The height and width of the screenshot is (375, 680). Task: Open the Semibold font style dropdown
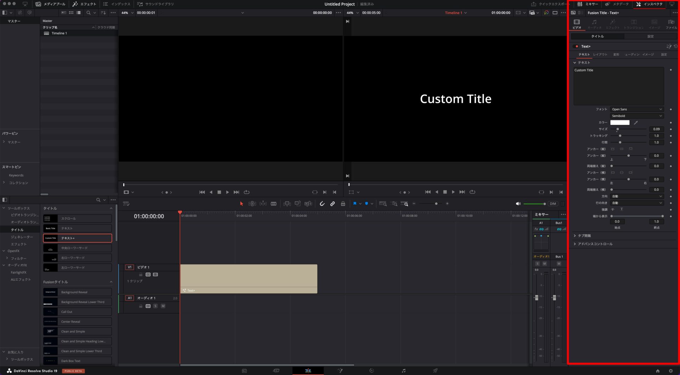tap(637, 116)
